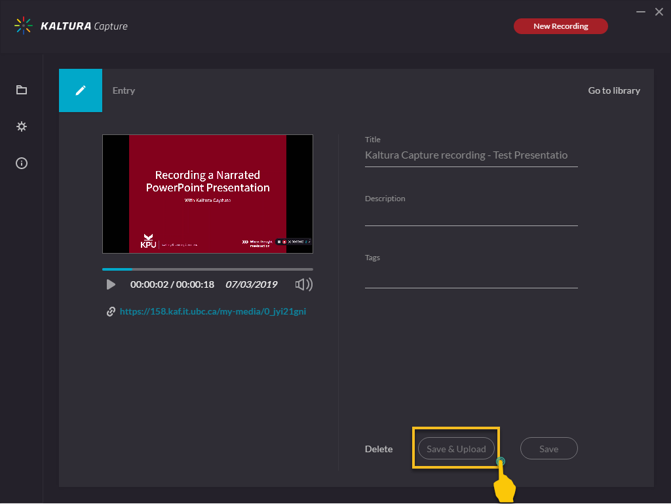Viewport: 671px width, 504px height.
Task: Open the my-media URL link
Action: [x=213, y=311]
